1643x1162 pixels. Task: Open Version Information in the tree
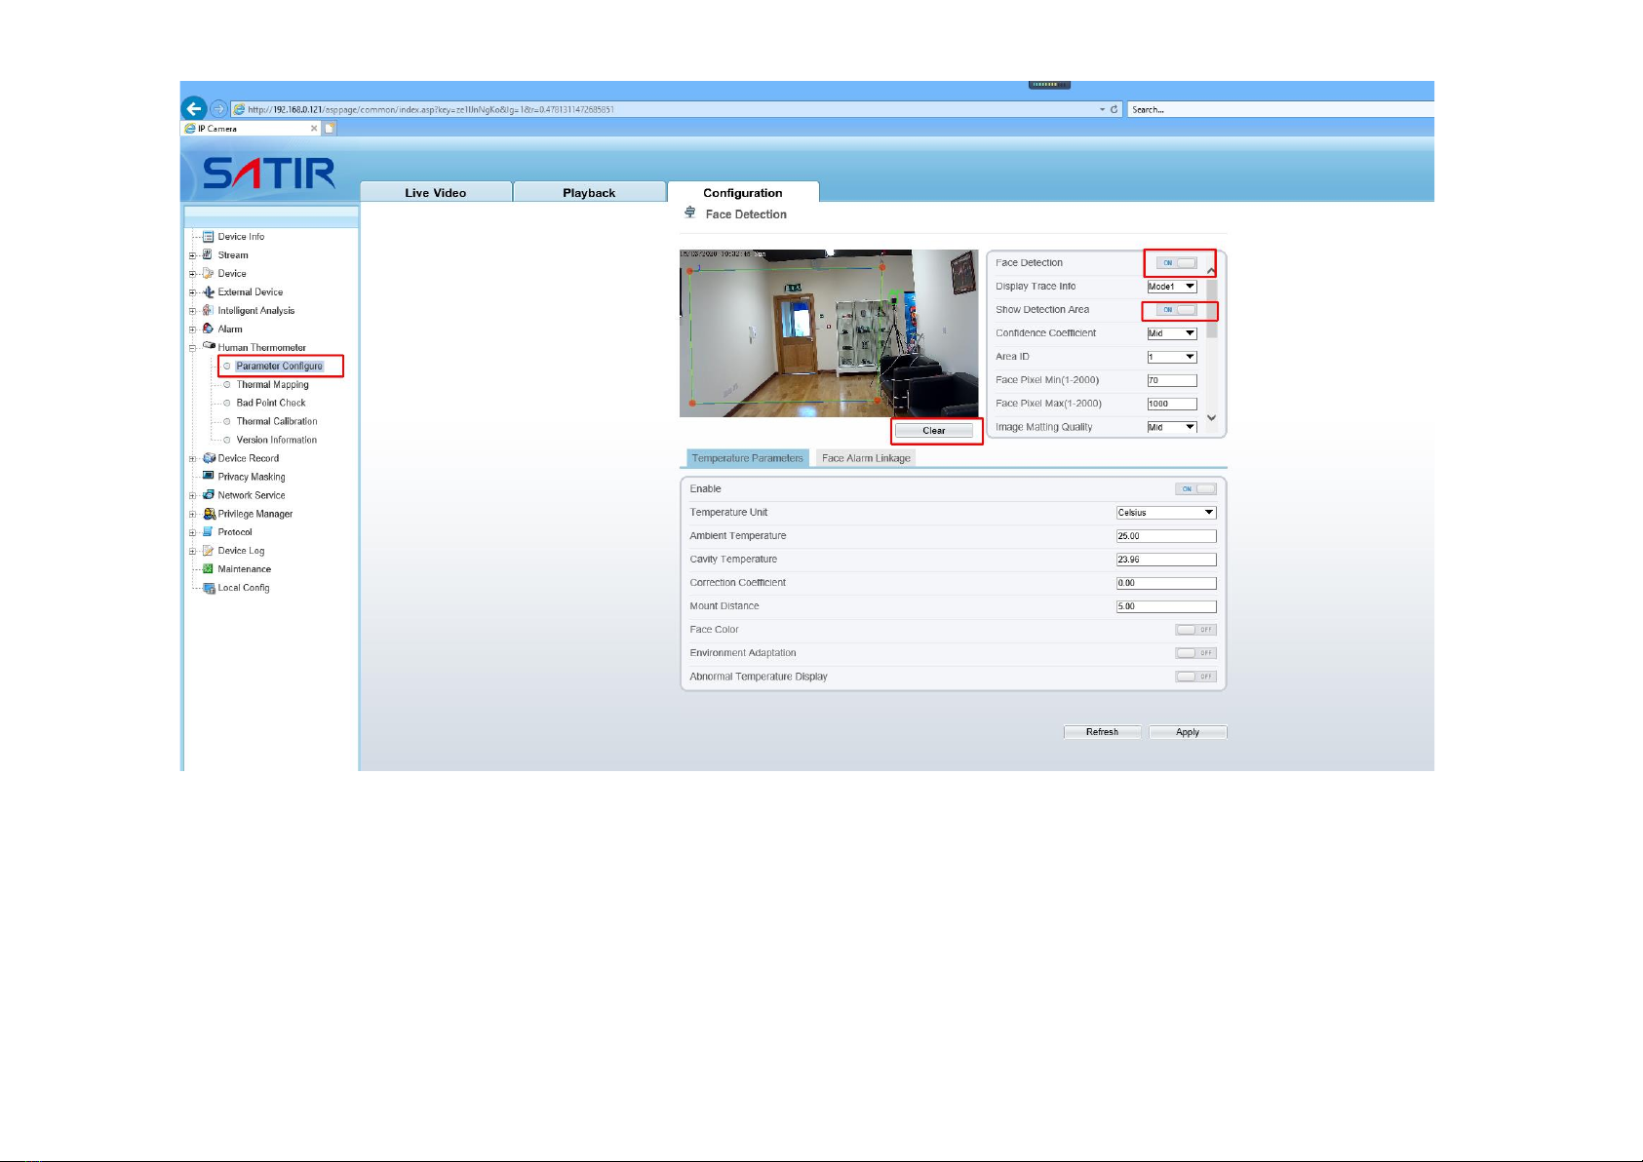[x=277, y=440]
